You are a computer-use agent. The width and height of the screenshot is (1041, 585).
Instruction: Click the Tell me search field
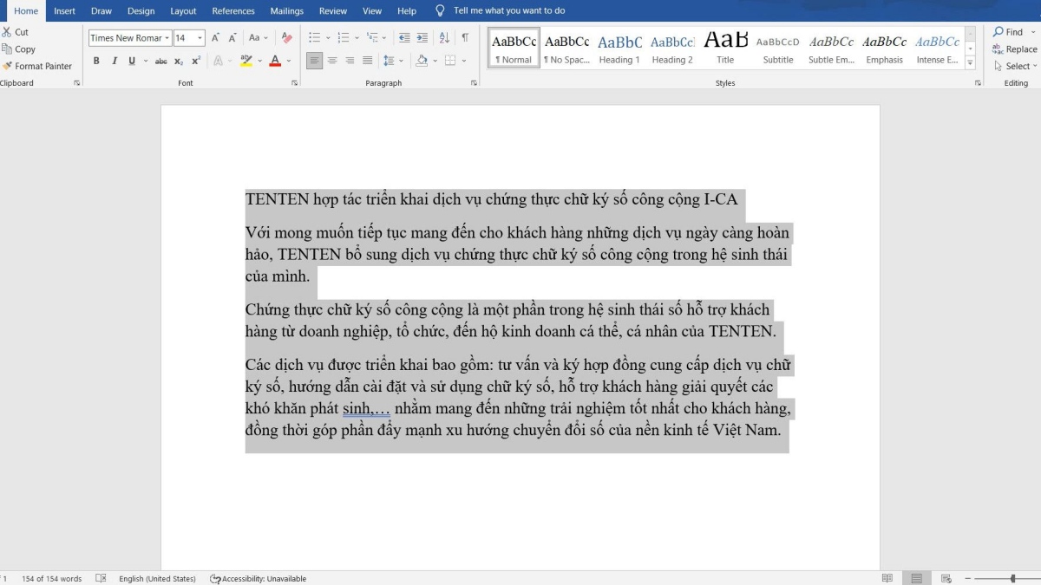point(509,11)
